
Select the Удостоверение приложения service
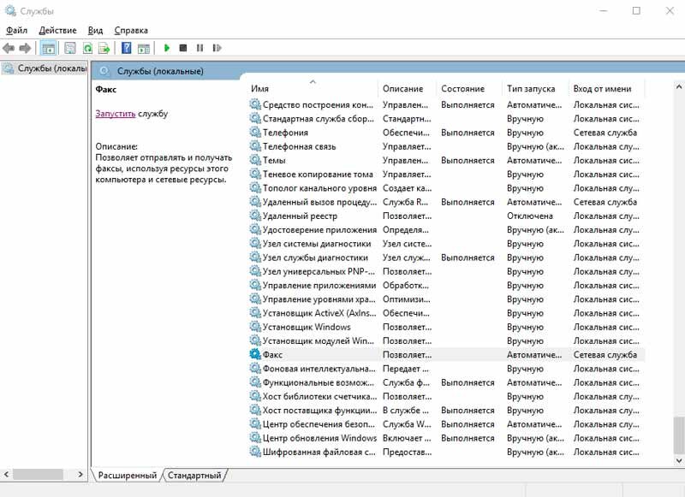pos(445,229)
